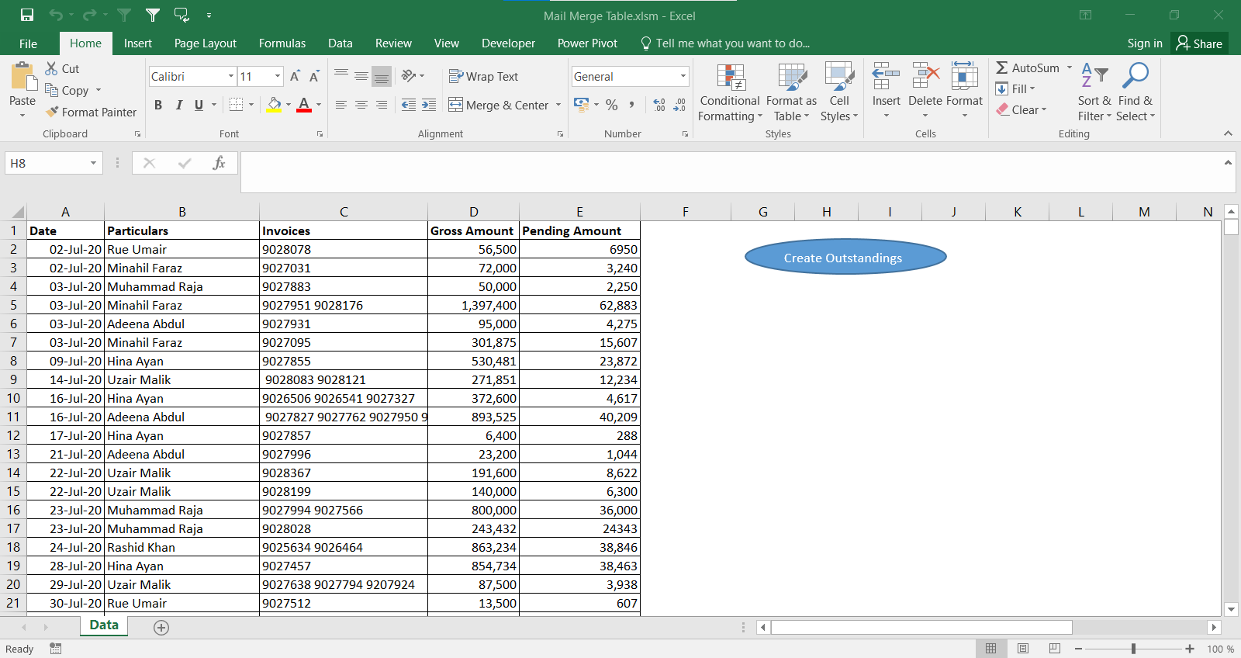Collapse the ribbon with the arrow
Screen dimensions: 1241x658
click(x=1228, y=133)
